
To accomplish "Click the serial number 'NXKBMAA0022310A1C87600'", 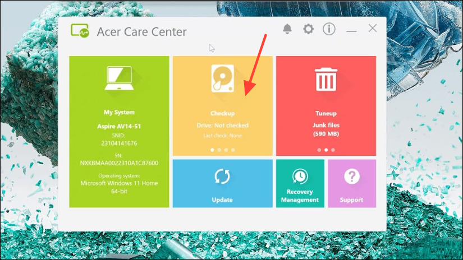I will point(119,163).
